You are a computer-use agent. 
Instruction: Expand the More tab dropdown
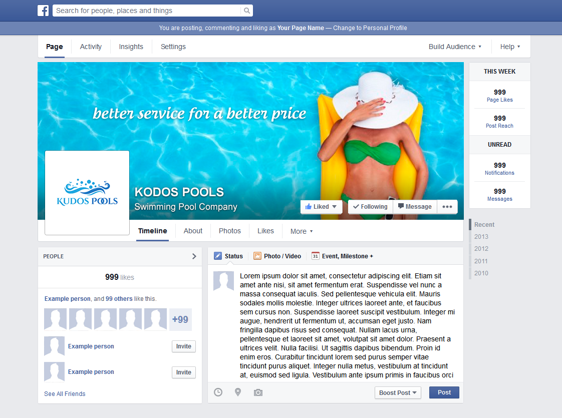click(301, 231)
